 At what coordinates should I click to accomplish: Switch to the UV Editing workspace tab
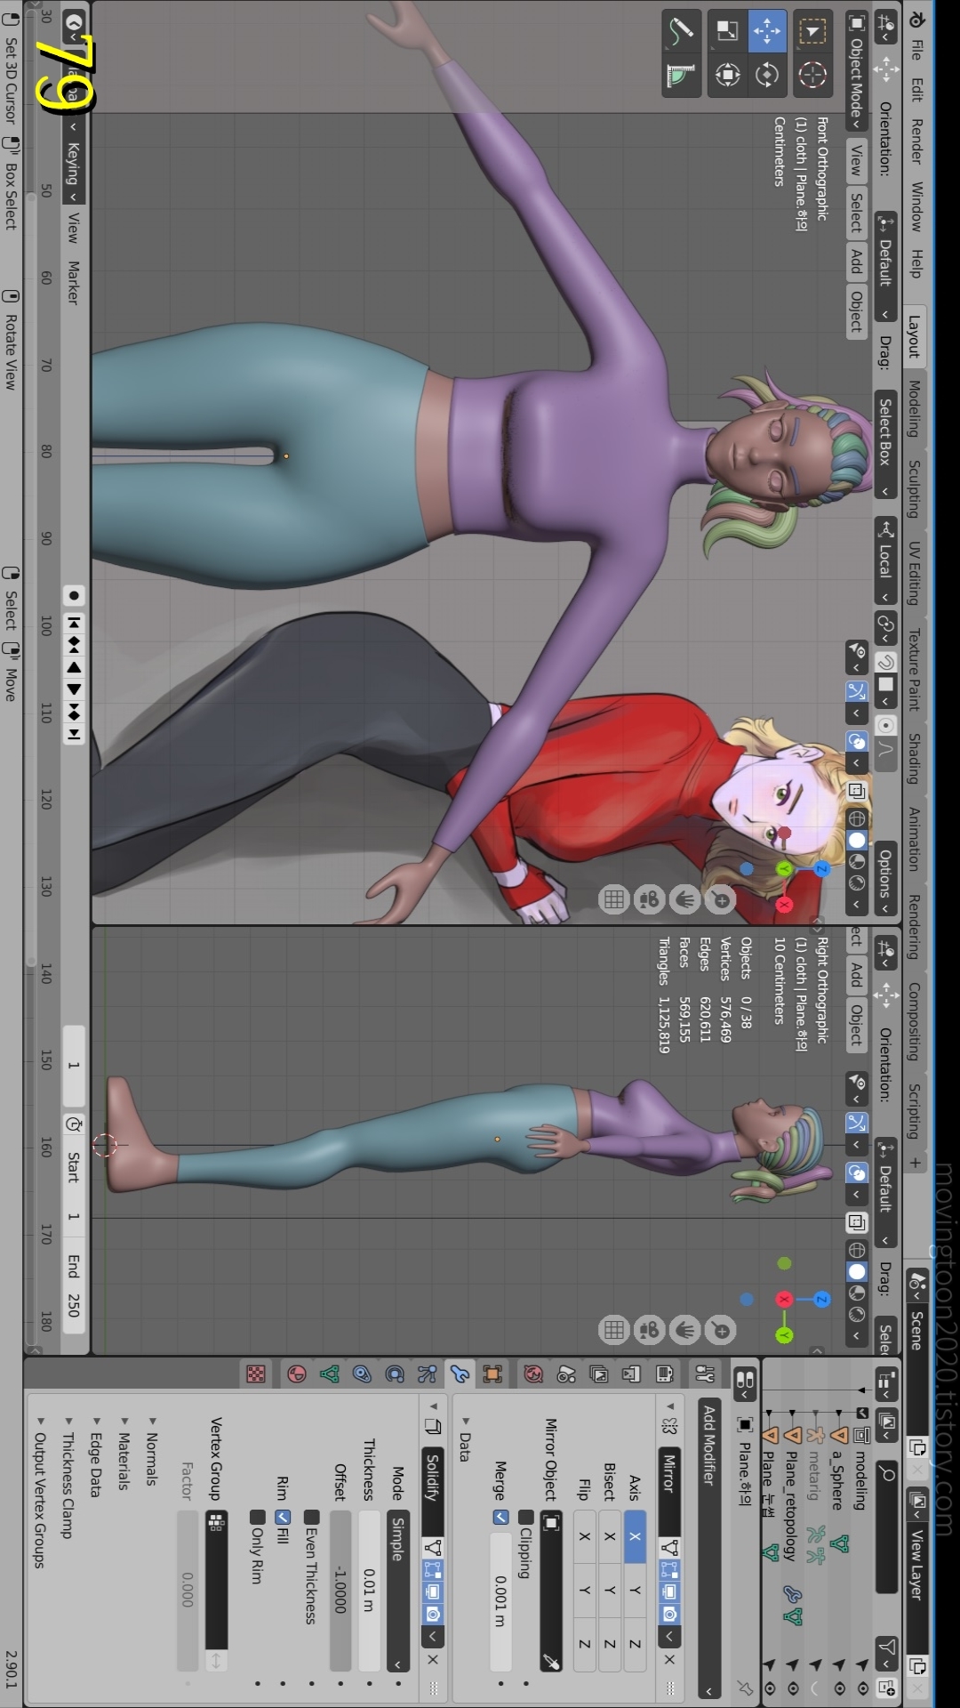tap(916, 574)
